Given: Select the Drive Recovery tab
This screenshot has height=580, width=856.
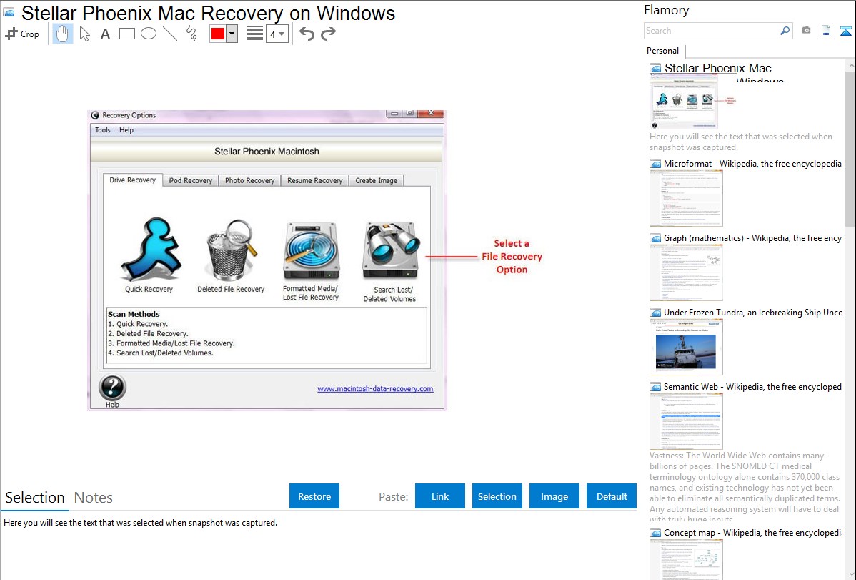Looking at the screenshot, I should [x=133, y=180].
